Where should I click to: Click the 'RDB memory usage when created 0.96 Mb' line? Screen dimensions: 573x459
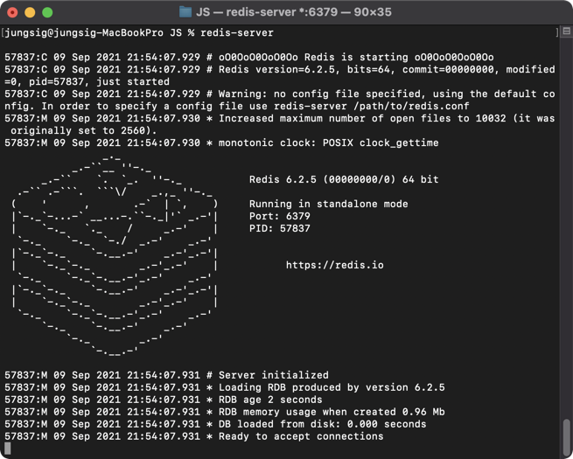224,412
